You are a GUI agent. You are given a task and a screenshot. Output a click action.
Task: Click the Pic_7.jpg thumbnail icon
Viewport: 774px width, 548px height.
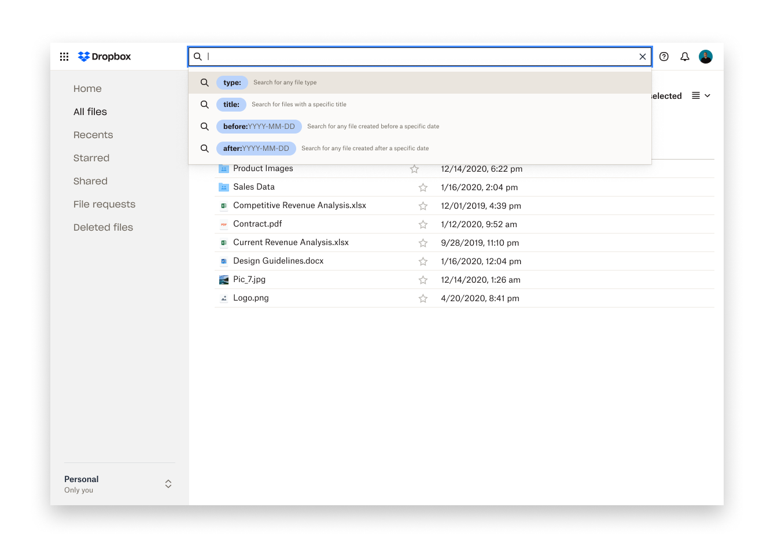224,280
